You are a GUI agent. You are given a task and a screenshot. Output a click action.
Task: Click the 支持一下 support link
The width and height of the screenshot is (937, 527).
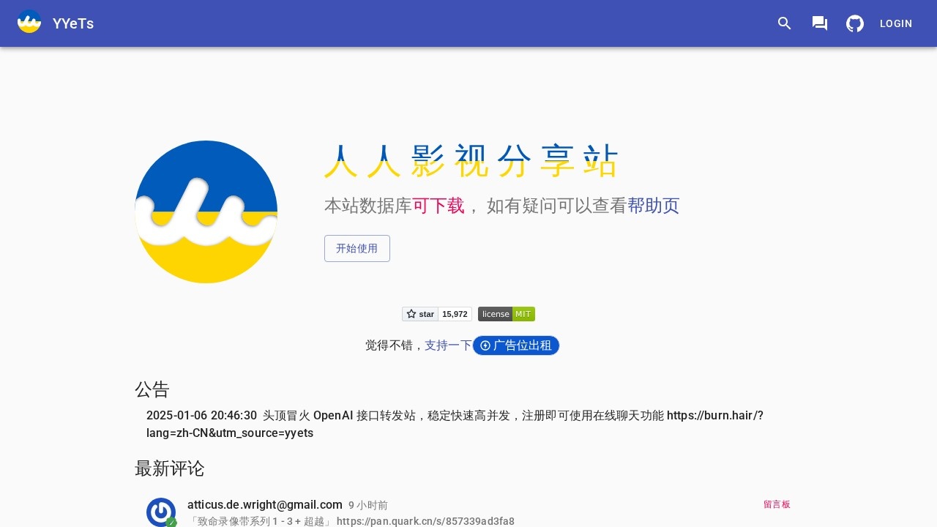(x=448, y=345)
